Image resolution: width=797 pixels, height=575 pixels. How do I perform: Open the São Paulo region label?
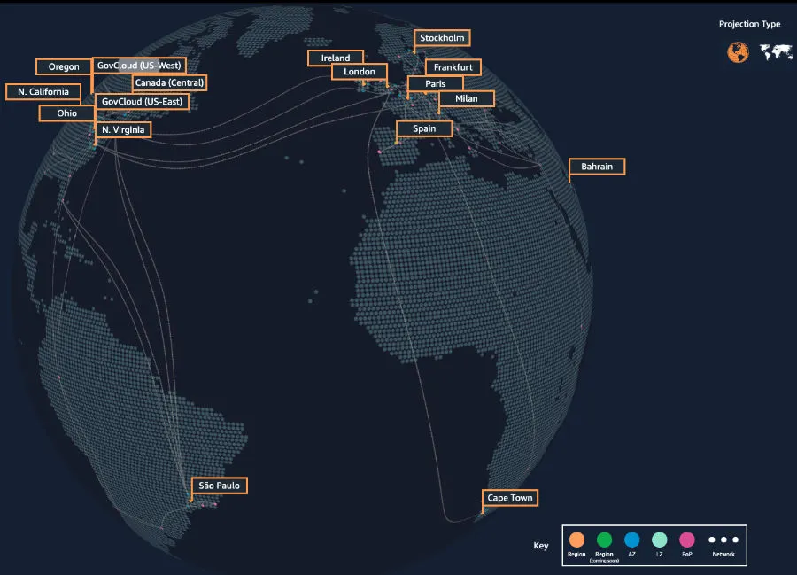pos(219,486)
